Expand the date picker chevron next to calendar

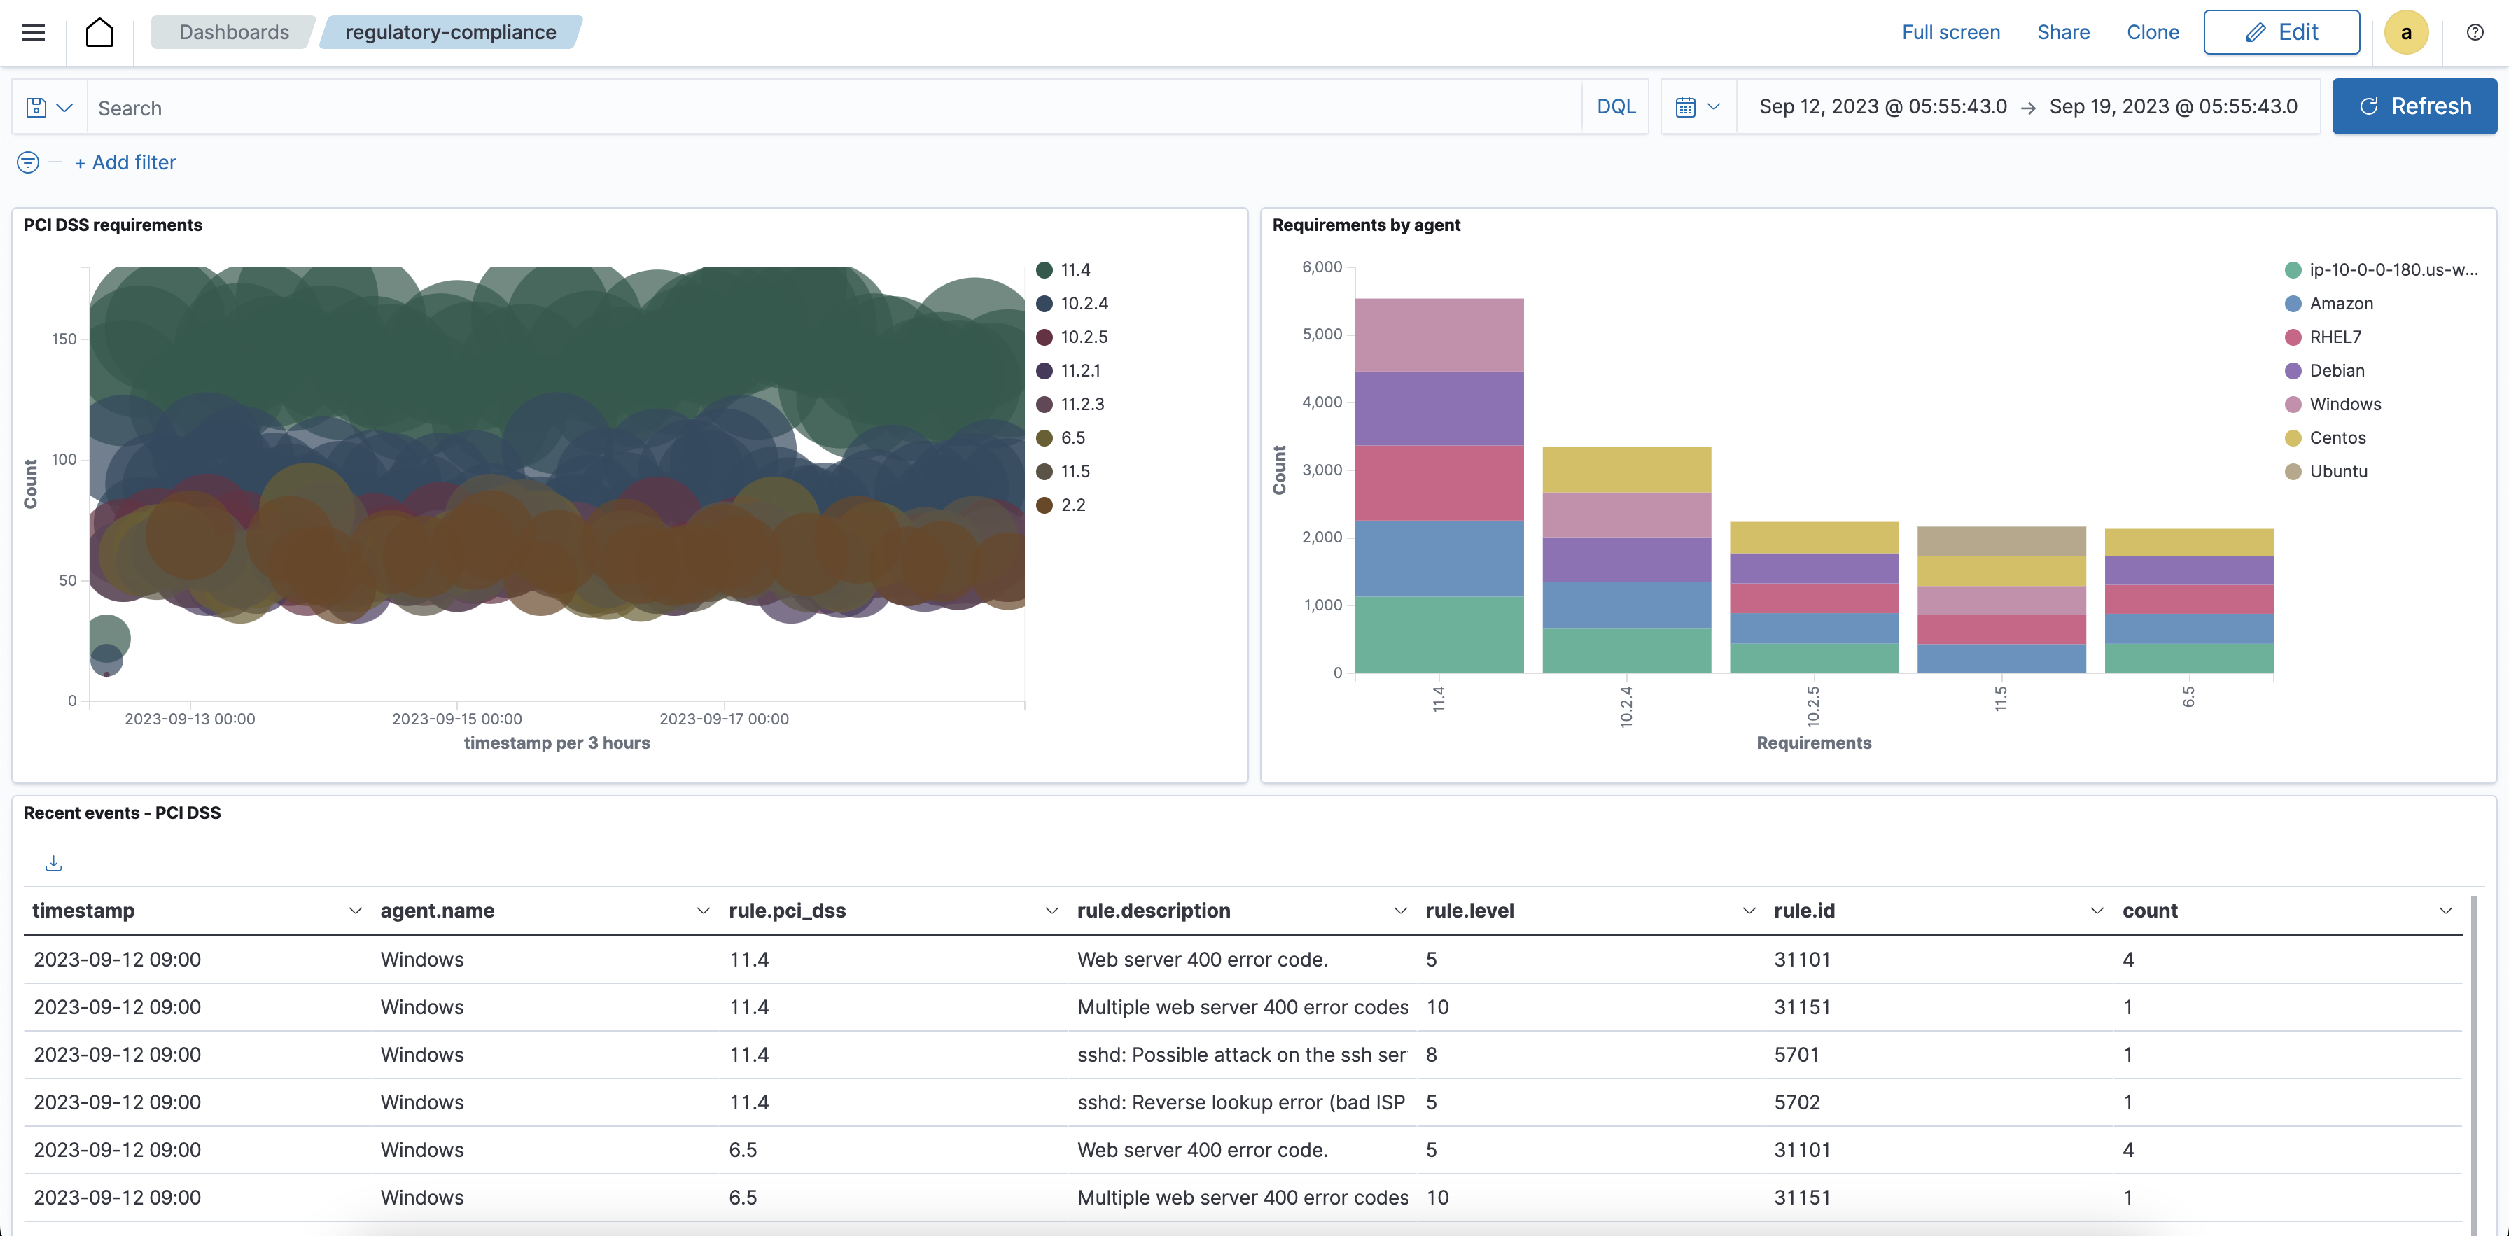pos(1715,106)
